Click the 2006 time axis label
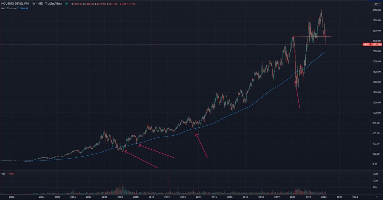 (73, 197)
